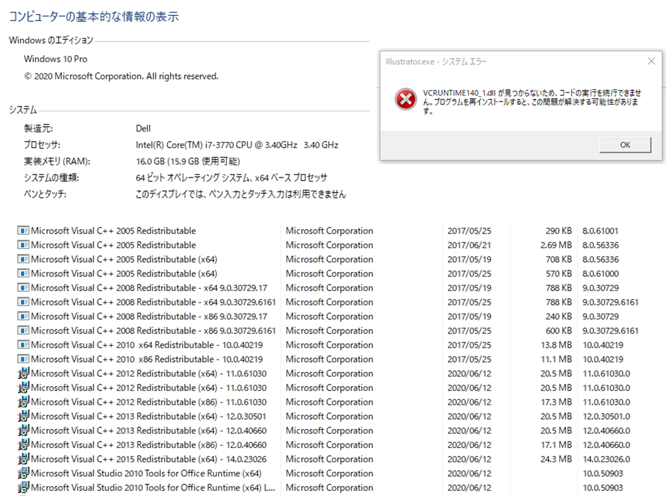Click the '© 2020 Microsoft Corporation. All rights reserved.' text
This screenshot has height=496, width=666.
tap(121, 76)
